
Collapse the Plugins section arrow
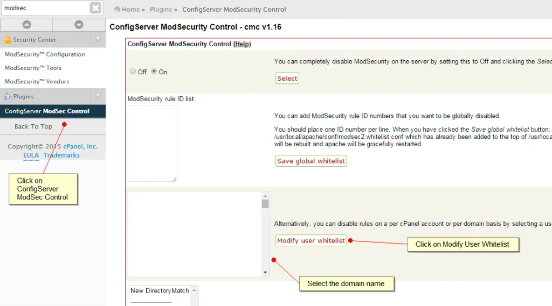pos(98,96)
